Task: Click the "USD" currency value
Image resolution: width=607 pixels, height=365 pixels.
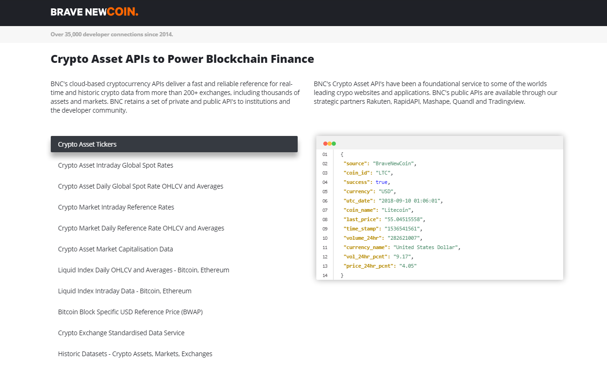Action: coord(386,191)
